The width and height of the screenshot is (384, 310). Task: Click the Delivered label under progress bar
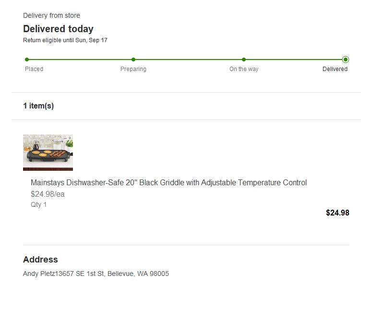[335, 69]
